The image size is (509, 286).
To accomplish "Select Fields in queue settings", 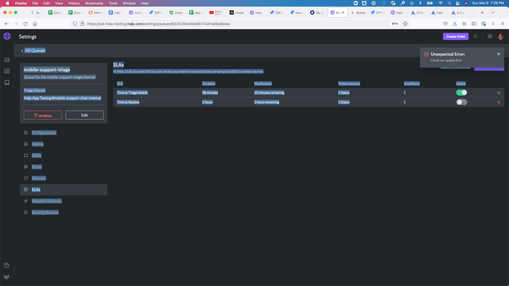I will (x=36, y=155).
